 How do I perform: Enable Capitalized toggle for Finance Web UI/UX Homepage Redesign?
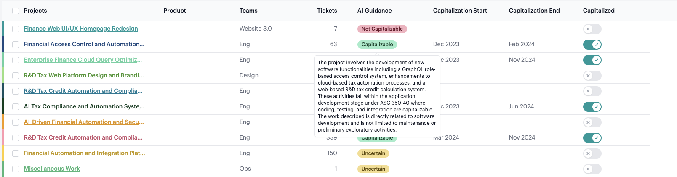click(x=592, y=29)
